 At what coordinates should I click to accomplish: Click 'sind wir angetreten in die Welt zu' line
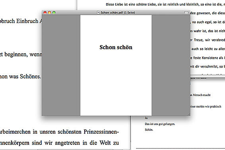[76, 143]
